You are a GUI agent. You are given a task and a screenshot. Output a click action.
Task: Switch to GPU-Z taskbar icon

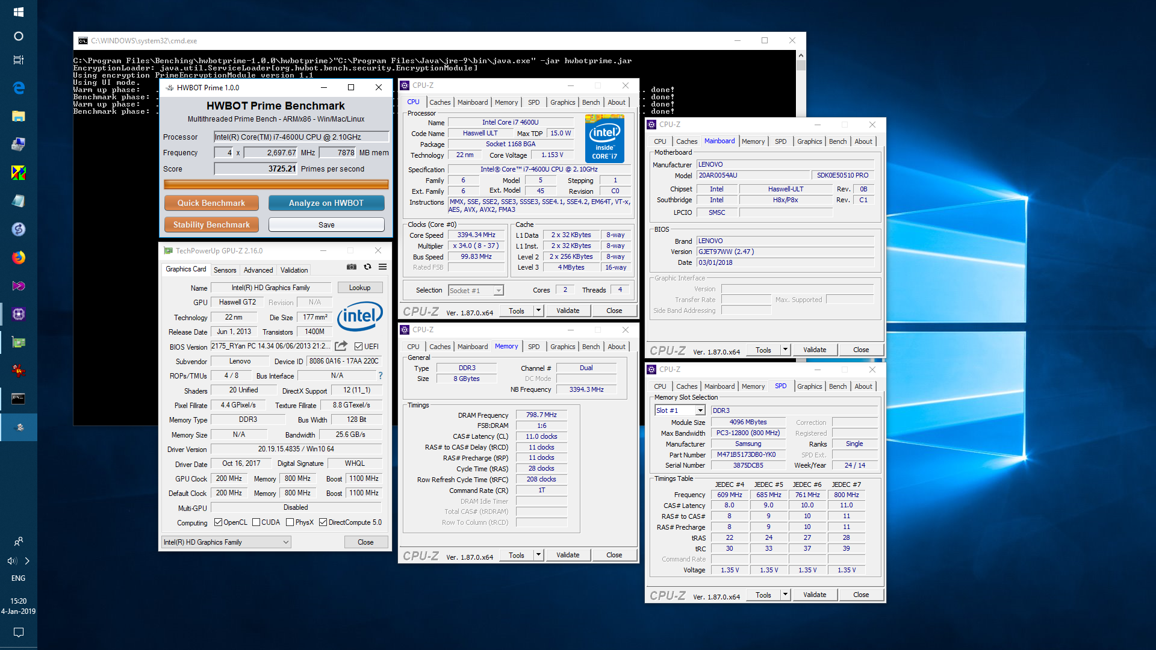(x=18, y=342)
